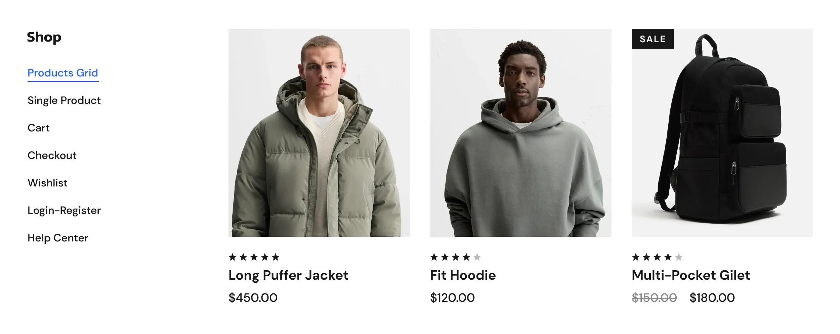Click the five-star rating under puffer jacket

(x=254, y=257)
